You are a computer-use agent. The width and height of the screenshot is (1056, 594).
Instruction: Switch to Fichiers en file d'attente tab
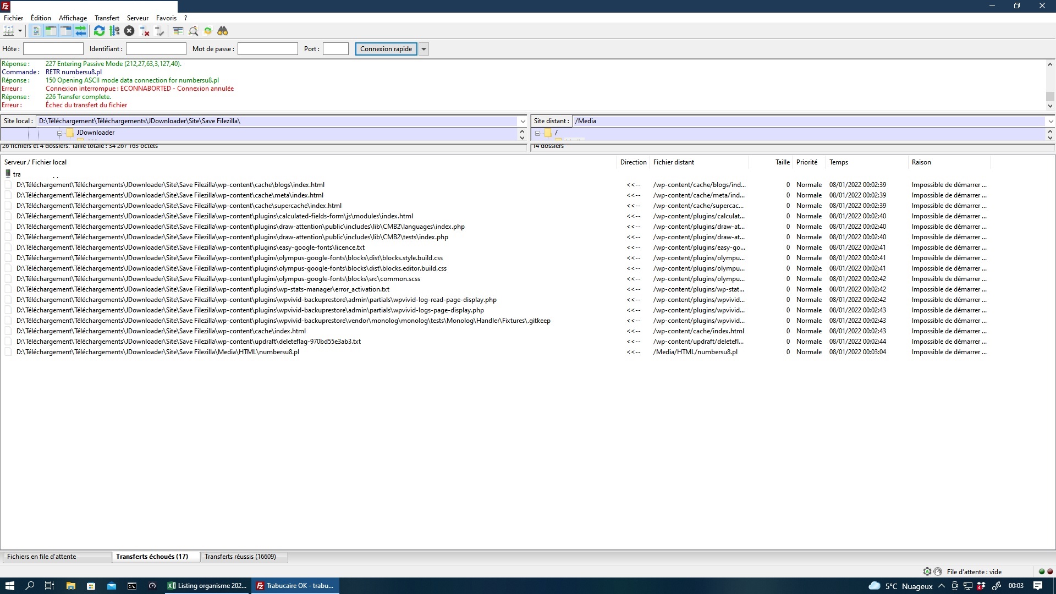[57, 557]
